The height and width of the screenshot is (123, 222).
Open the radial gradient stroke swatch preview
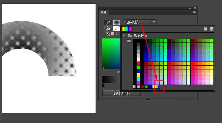tap(117, 22)
